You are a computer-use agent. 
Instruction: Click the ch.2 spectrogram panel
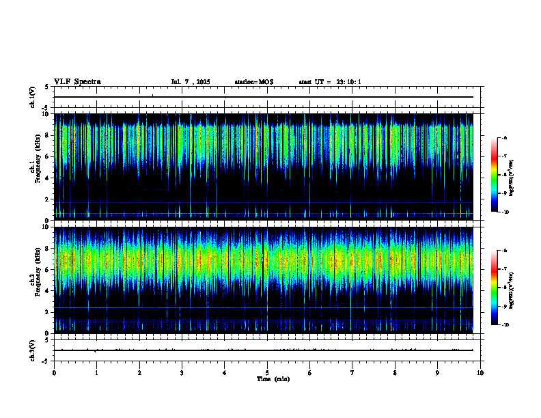tap(264, 280)
